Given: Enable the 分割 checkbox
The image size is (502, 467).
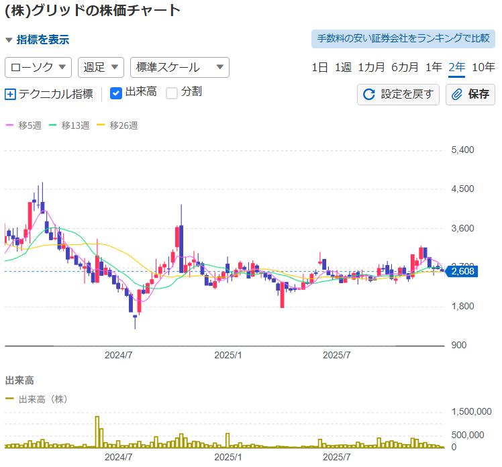Looking at the screenshot, I should 172,93.
